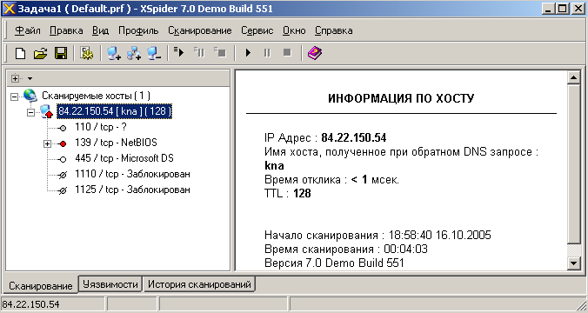The image size is (588, 313).
Task: Open the Сканирование menu
Action: click(200, 30)
